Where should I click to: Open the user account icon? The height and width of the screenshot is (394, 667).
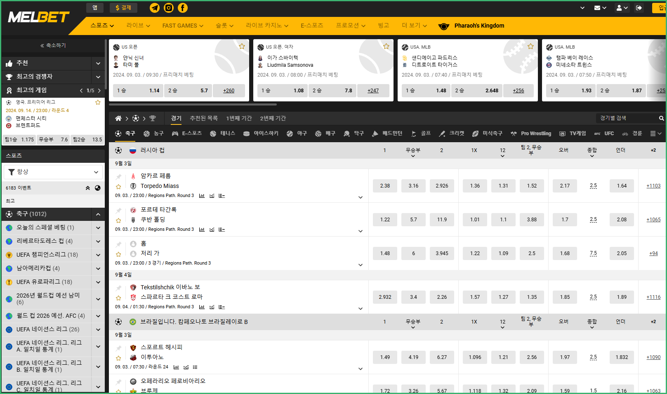click(622, 8)
